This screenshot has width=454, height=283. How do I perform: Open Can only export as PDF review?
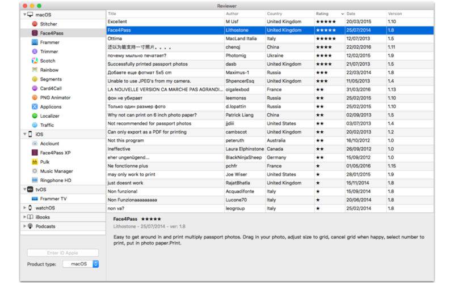point(270,132)
